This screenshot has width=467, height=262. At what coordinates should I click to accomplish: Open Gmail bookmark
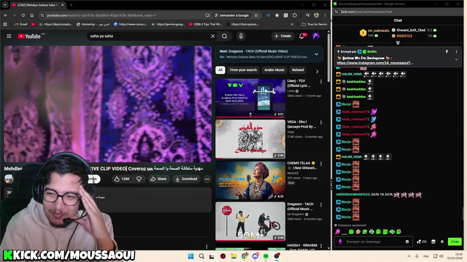20,24
